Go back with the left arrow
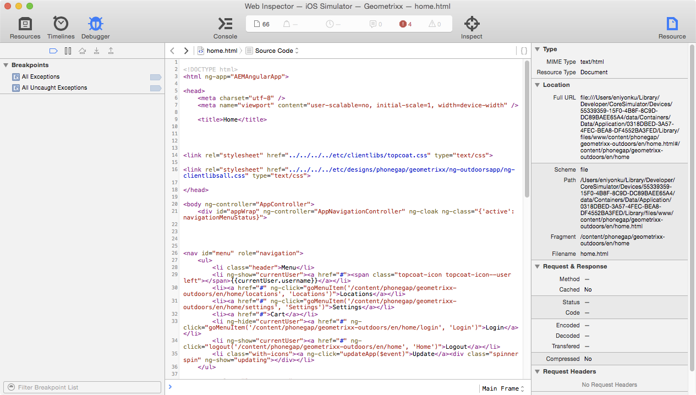This screenshot has height=395, width=696. (172, 51)
